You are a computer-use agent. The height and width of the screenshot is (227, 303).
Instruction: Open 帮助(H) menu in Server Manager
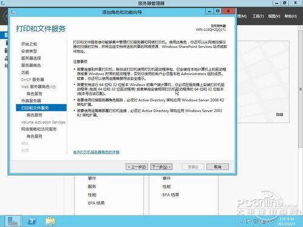[x=291, y=16]
